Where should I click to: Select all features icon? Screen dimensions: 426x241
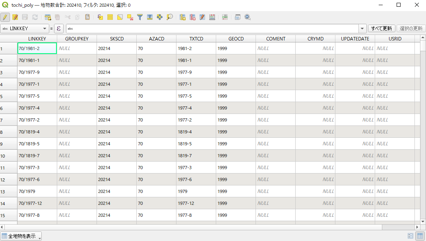tap(110, 17)
